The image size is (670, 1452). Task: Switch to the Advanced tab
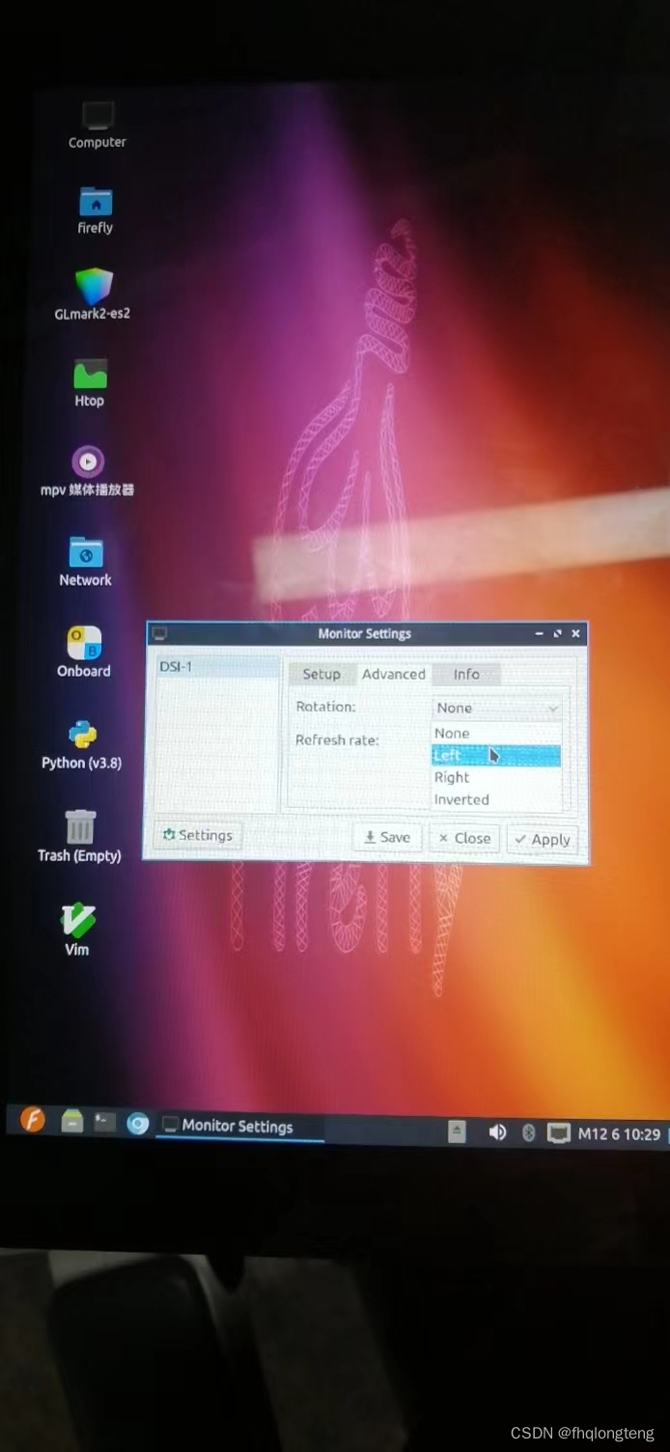click(394, 674)
